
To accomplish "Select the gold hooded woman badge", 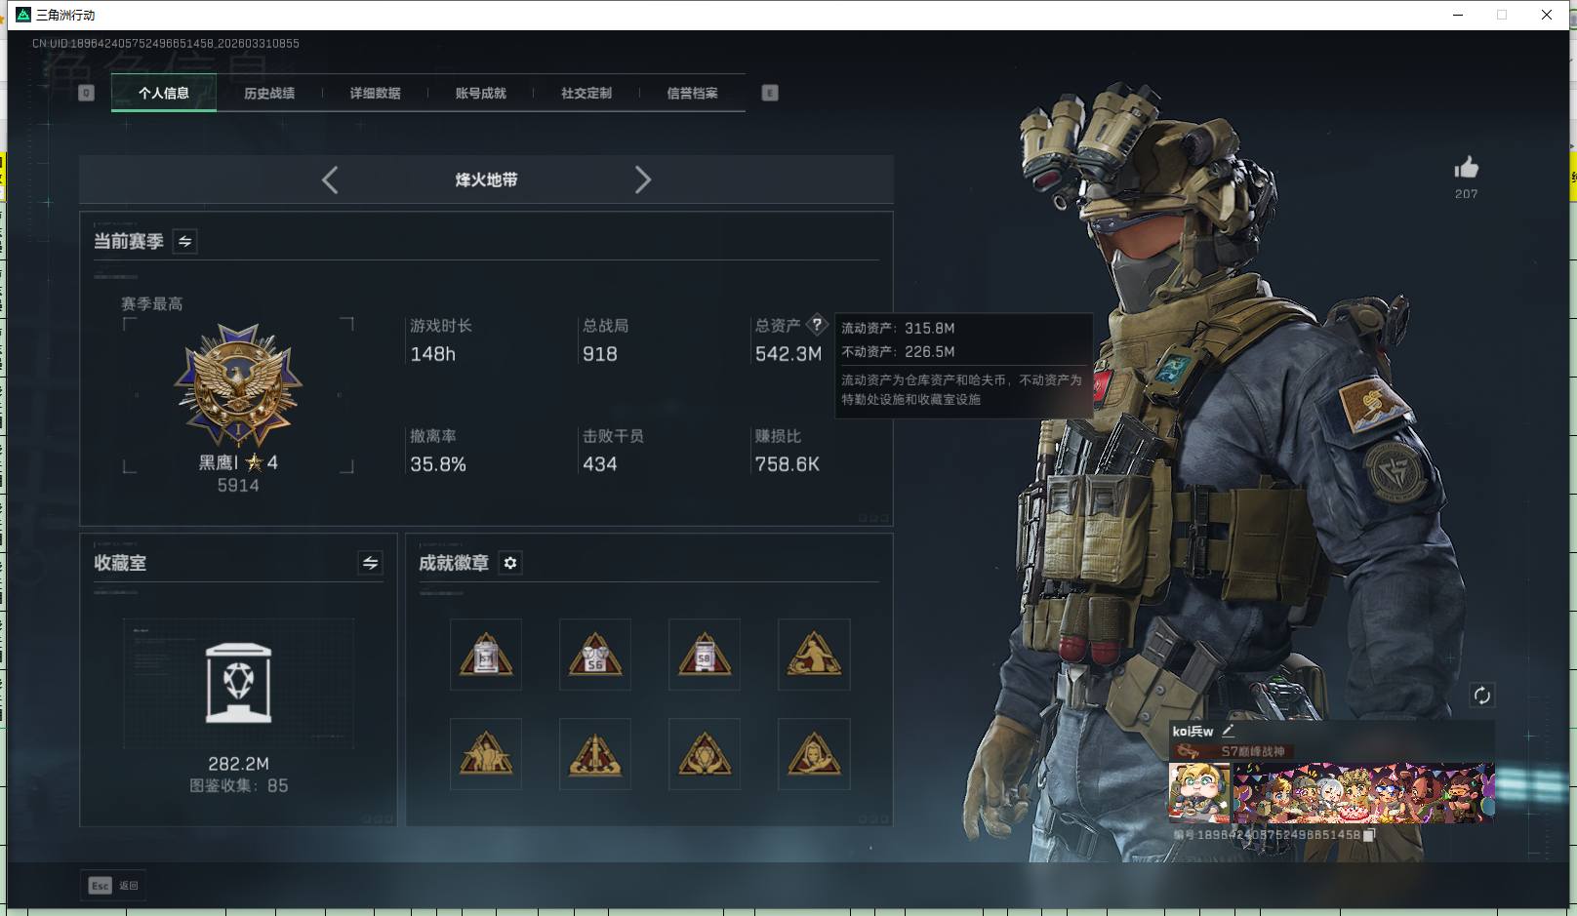I will 814,754.
